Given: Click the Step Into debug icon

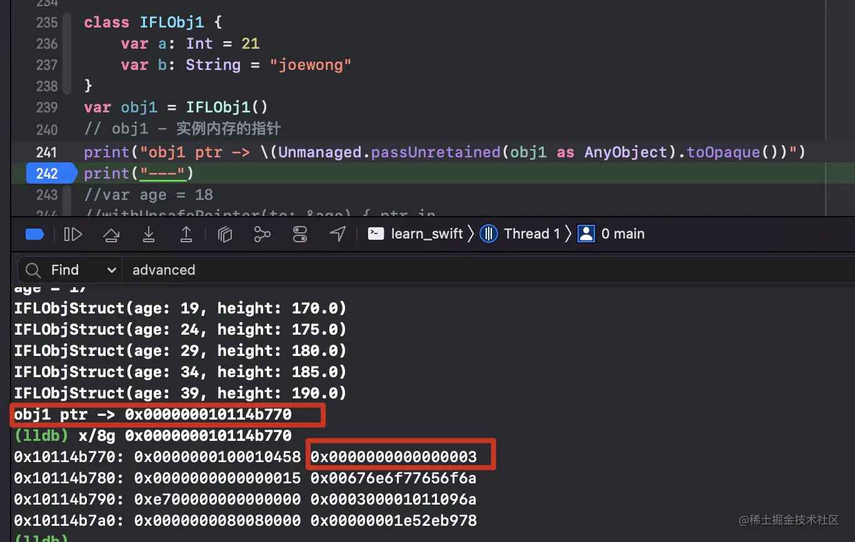Looking at the screenshot, I should (149, 234).
